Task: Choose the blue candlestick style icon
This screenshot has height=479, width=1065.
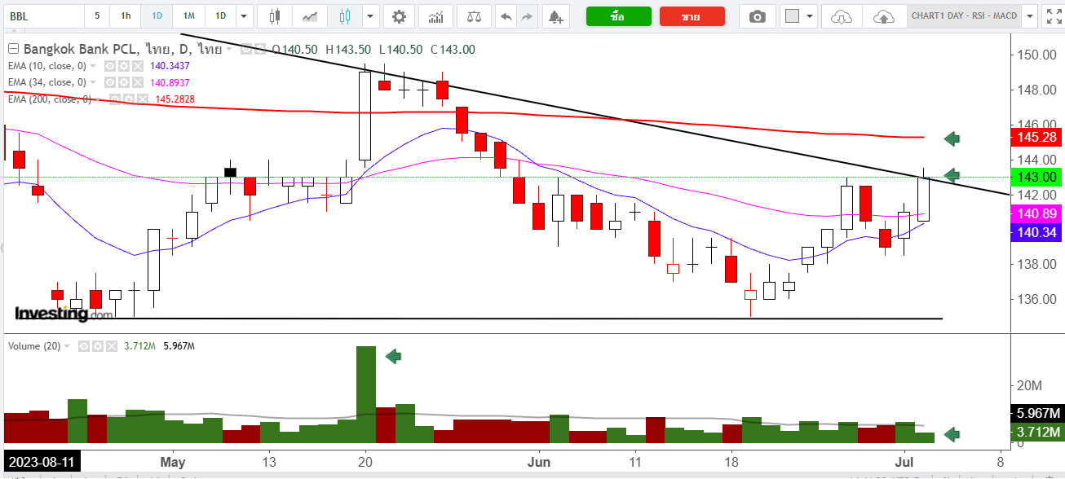Action: click(346, 15)
